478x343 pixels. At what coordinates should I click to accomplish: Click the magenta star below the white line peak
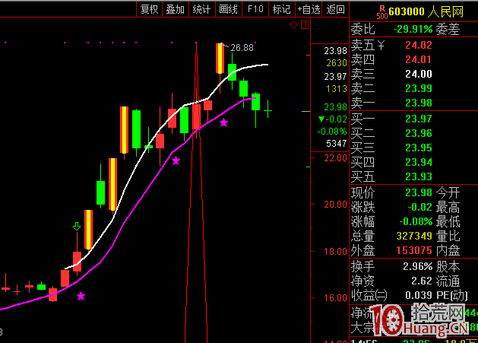click(223, 122)
